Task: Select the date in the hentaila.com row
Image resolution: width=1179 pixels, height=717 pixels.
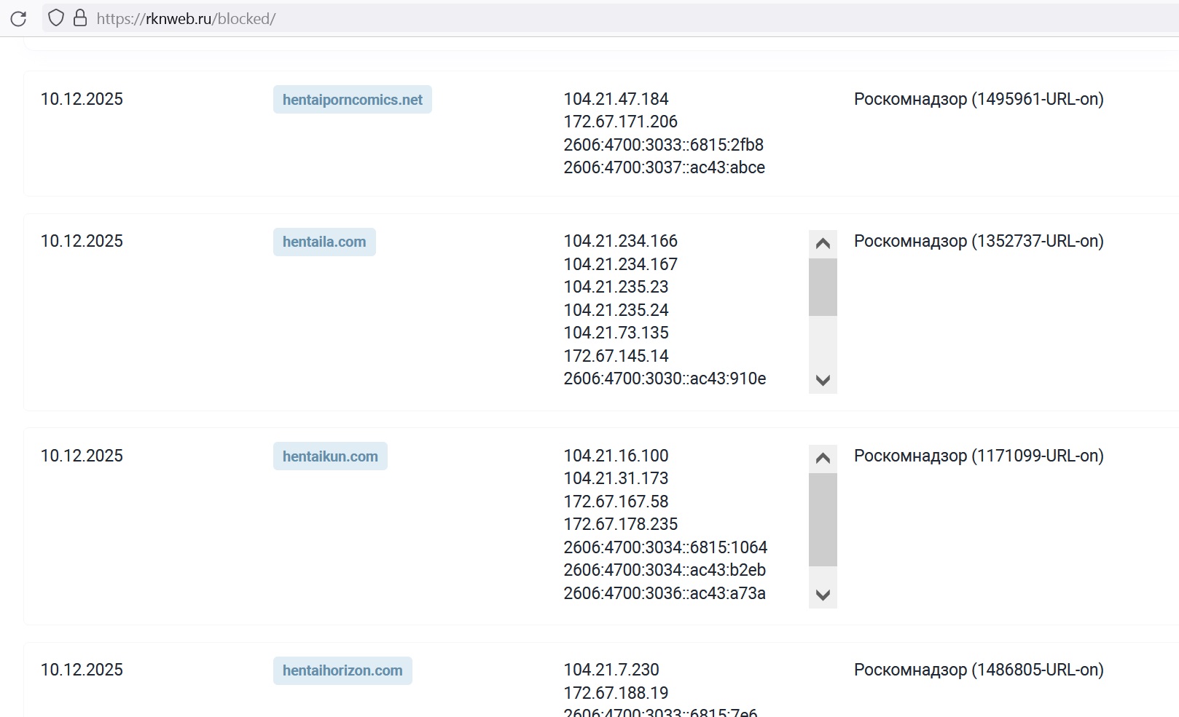Action: pyautogui.click(x=82, y=241)
